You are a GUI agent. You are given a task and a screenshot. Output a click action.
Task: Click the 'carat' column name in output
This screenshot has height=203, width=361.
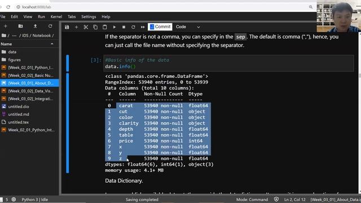tap(126, 105)
